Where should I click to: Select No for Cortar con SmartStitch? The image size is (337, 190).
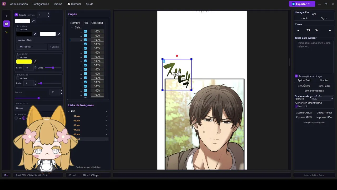pyautogui.click(x=296, y=106)
